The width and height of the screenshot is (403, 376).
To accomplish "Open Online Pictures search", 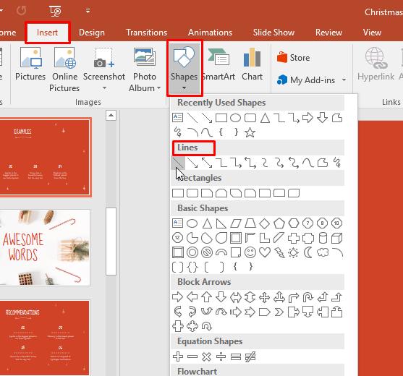I will [x=64, y=69].
